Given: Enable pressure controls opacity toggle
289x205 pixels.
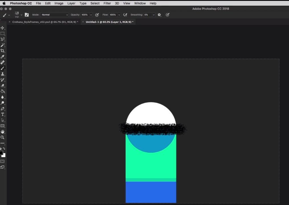Looking at the screenshot, I should [97, 15].
